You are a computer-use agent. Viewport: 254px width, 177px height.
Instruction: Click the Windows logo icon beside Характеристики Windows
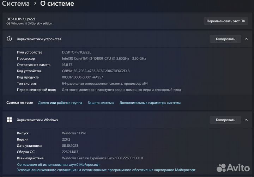tap(9, 120)
